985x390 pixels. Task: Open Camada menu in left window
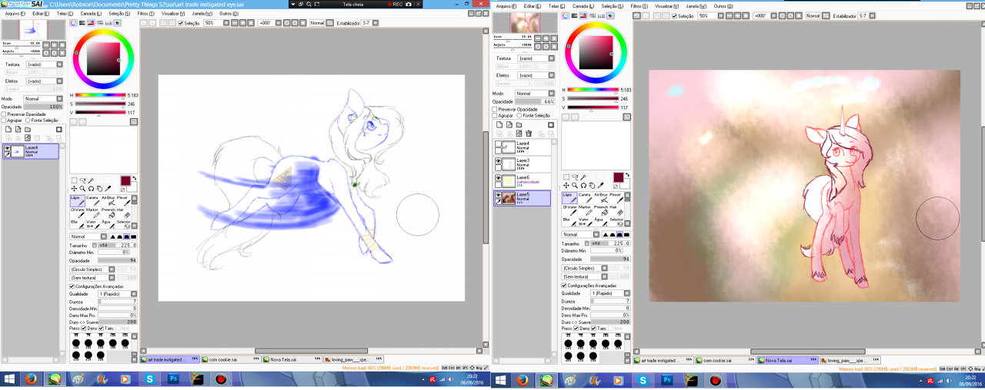pos(92,14)
